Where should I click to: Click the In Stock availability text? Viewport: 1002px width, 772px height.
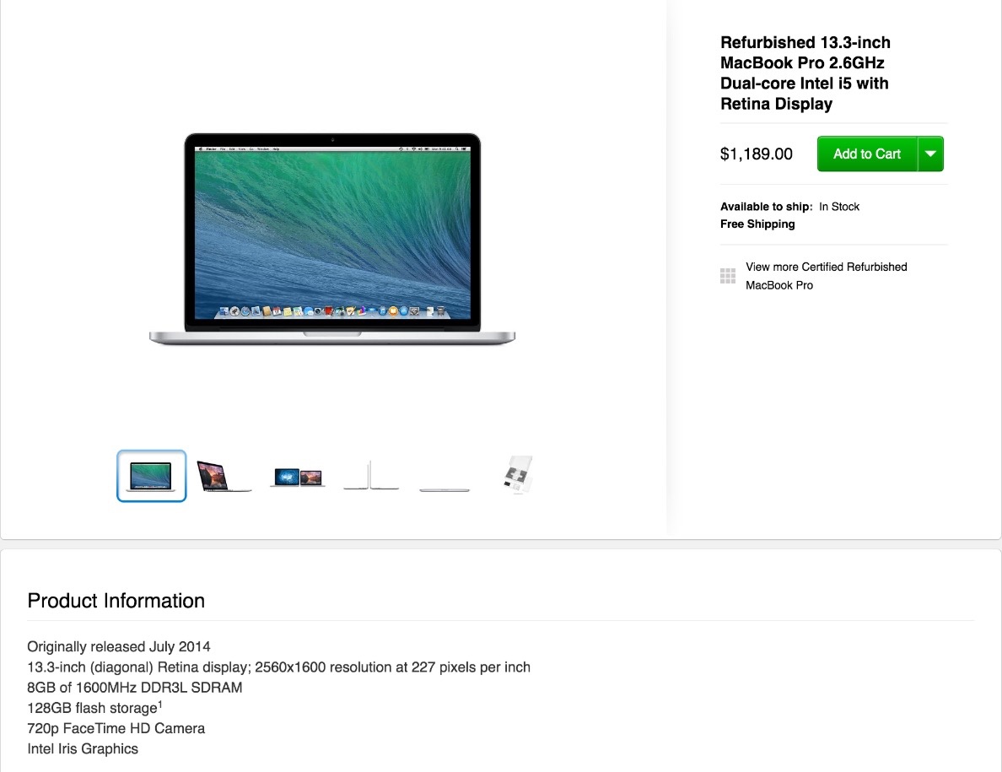[839, 207]
